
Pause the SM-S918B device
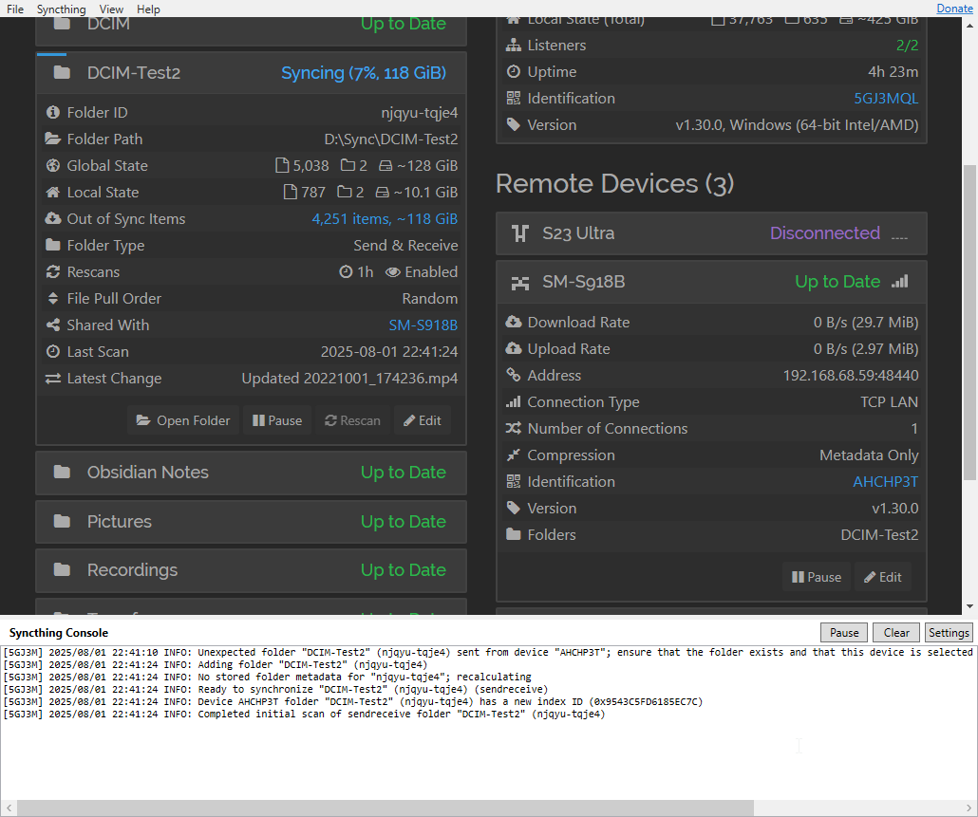(x=817, y=577)
